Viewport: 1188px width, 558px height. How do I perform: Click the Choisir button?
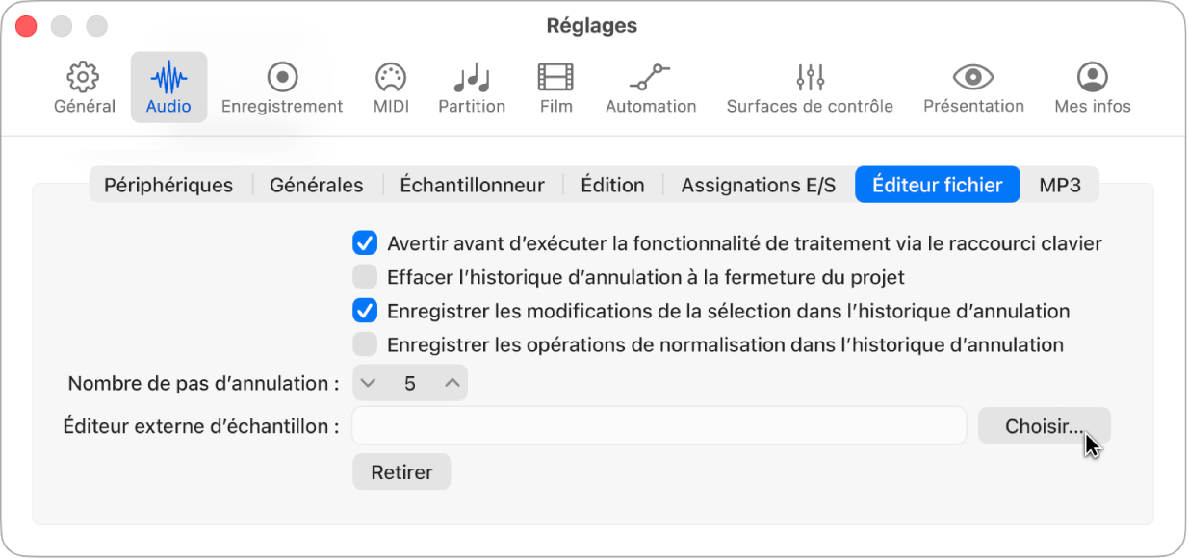click(1044, 425)
